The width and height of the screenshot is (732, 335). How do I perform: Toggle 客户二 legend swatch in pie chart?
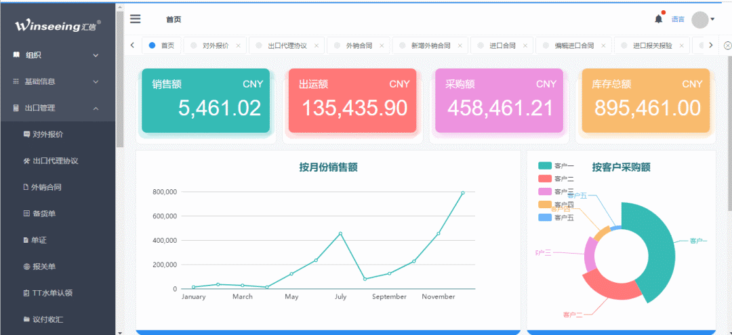(x=545, y=178)
